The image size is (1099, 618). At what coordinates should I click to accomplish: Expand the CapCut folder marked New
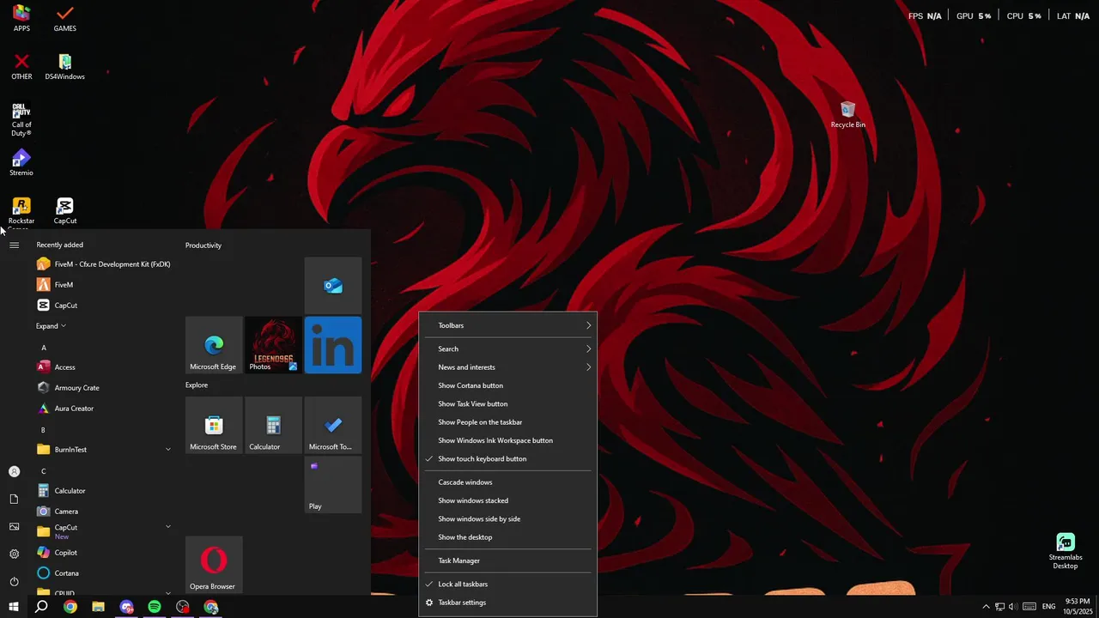103,531
